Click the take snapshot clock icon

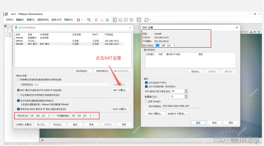(x=96, y=20)
